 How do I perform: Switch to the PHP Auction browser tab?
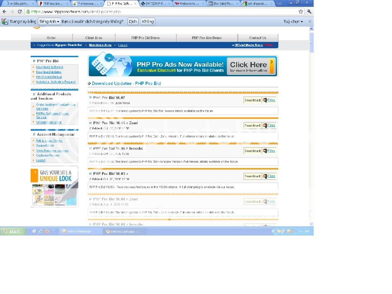click(53, 3)
